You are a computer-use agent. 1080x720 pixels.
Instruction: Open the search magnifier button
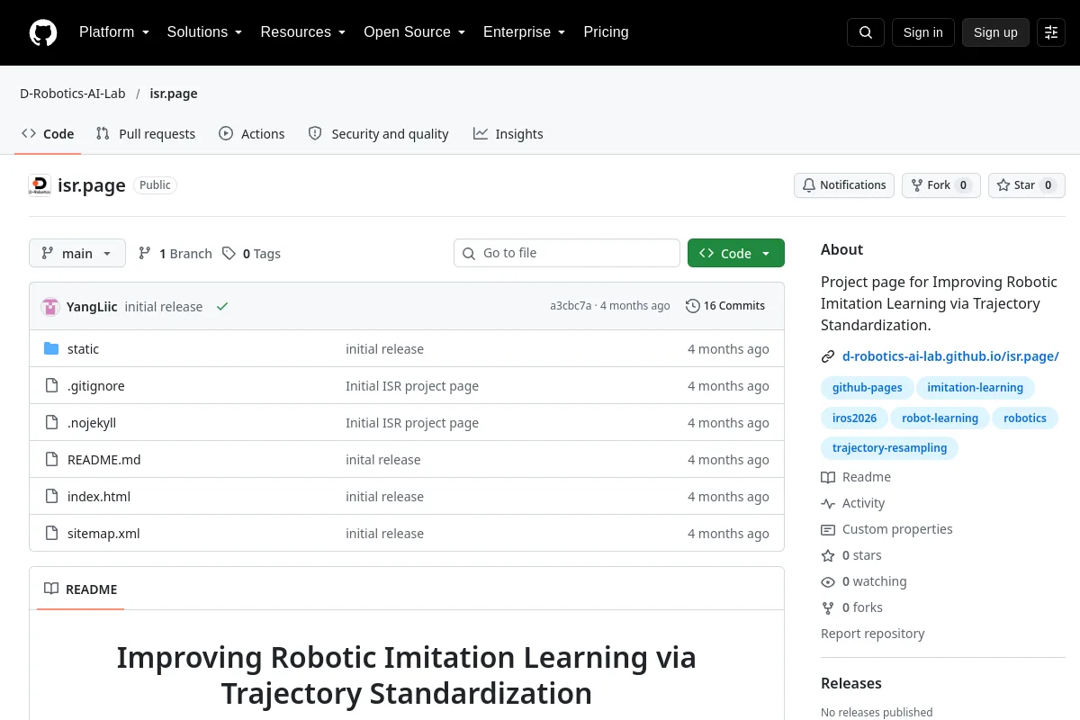(x=866, y=32)
